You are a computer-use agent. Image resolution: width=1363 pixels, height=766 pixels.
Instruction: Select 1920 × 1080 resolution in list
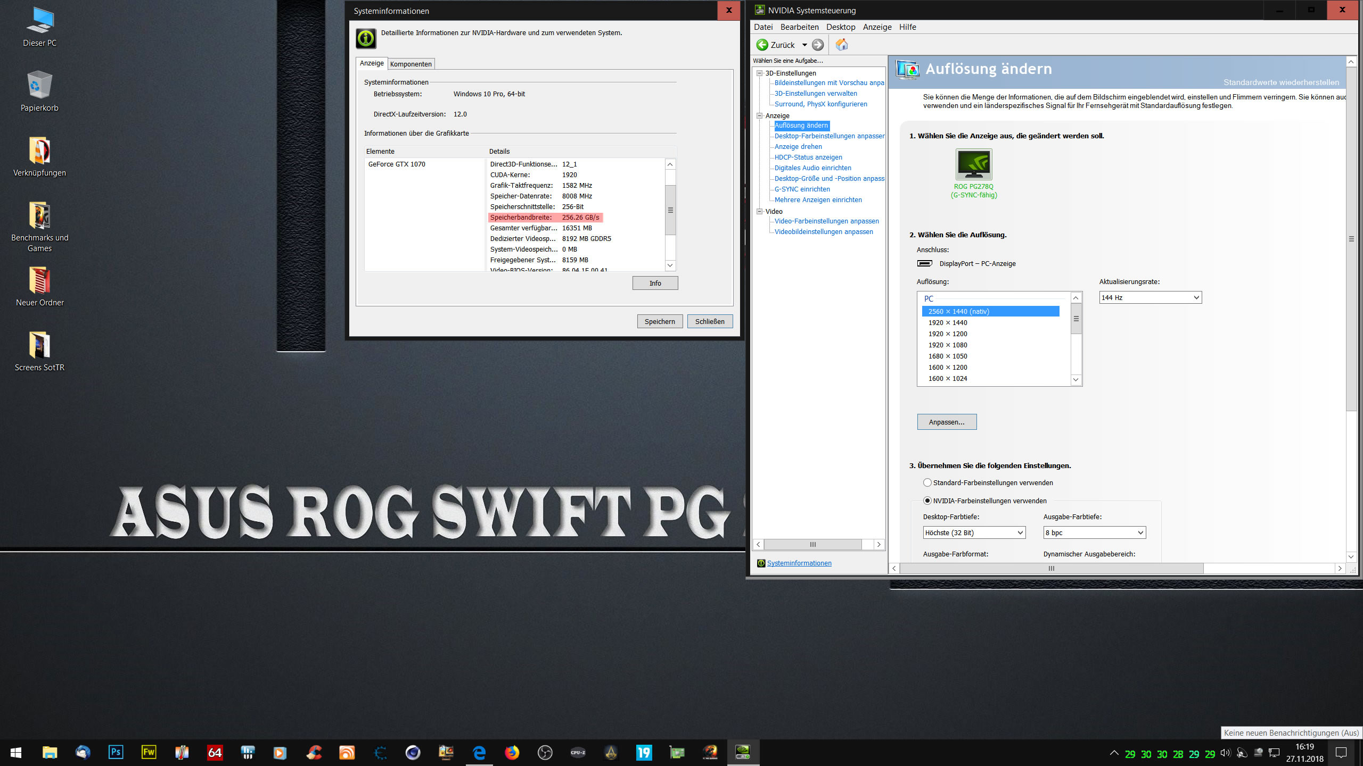tap(948, 345)
